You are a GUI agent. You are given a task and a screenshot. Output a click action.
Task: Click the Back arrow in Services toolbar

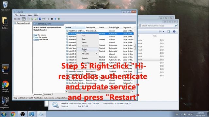tap(15, 19)
